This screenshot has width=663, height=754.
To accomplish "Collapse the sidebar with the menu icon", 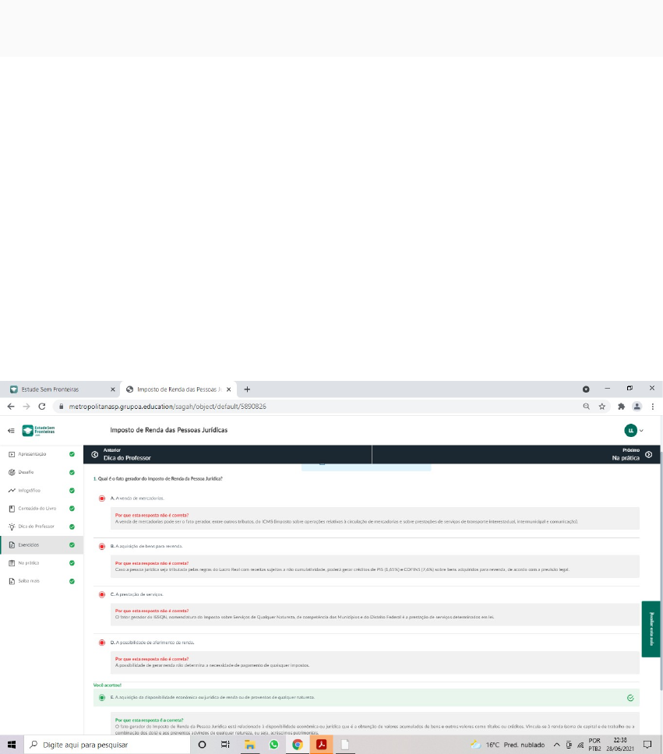I will (x=10, y=430).
